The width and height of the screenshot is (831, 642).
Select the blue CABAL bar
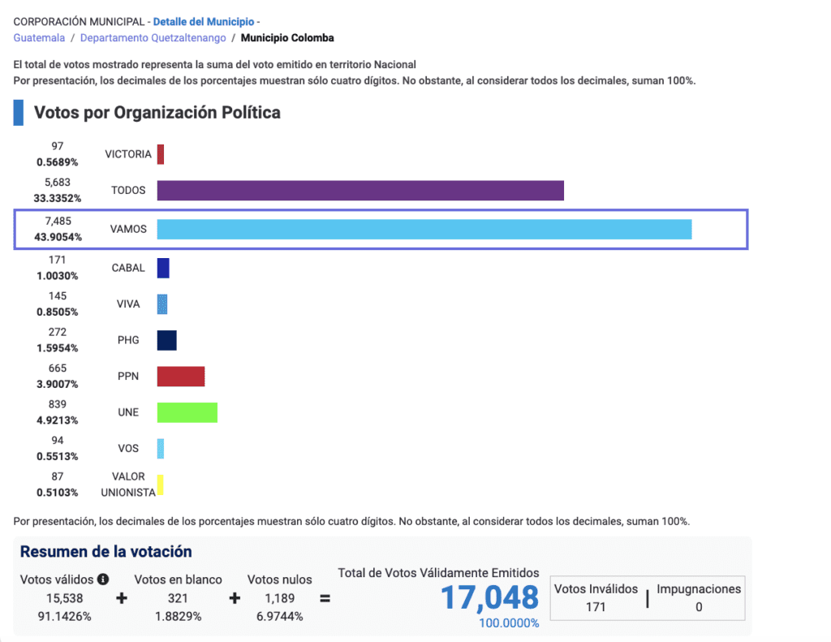(163, 268)
